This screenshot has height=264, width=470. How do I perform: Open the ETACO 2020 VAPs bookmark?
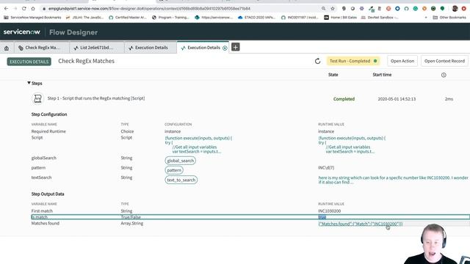(256, 18)
